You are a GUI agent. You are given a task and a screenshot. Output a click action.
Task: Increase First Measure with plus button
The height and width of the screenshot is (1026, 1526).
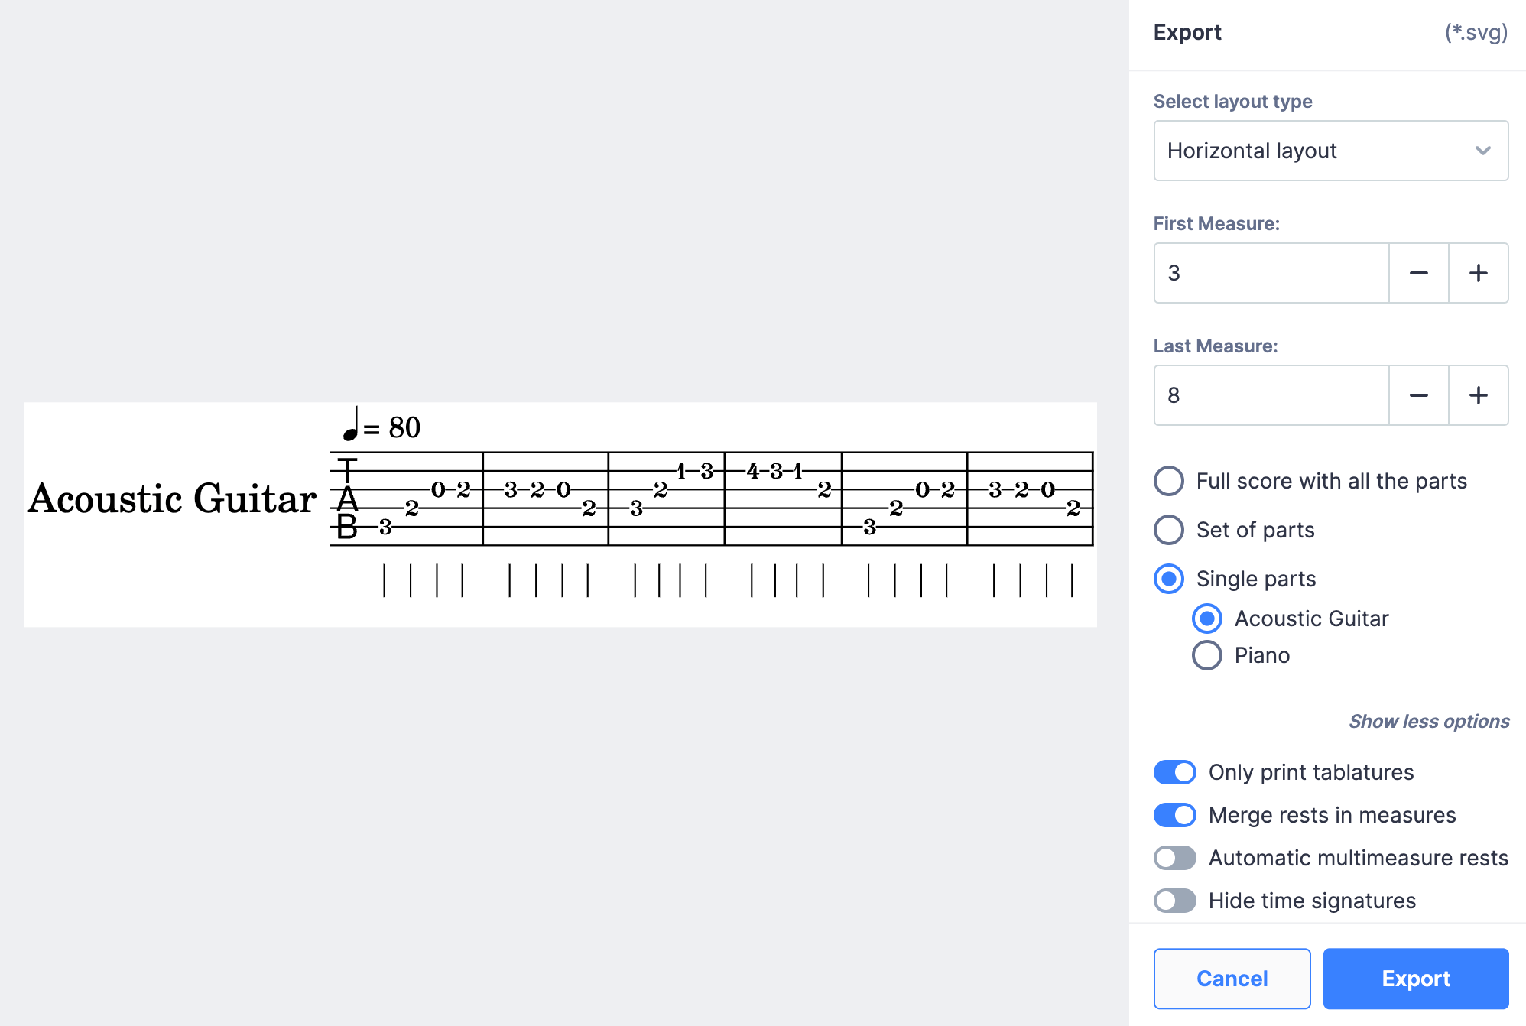[x=1479, y=273]
